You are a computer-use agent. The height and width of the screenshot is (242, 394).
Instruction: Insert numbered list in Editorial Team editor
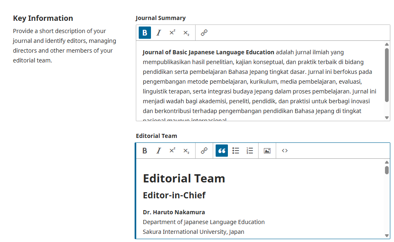pos(250,151)
